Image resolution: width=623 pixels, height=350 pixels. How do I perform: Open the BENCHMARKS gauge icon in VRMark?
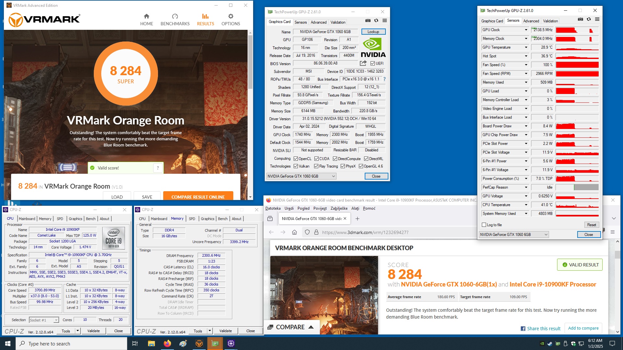point(175,16)
